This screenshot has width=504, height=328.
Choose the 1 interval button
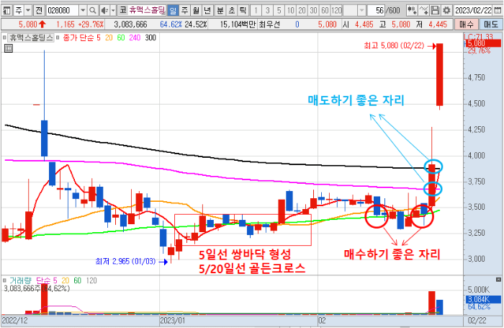click(256, 11)
